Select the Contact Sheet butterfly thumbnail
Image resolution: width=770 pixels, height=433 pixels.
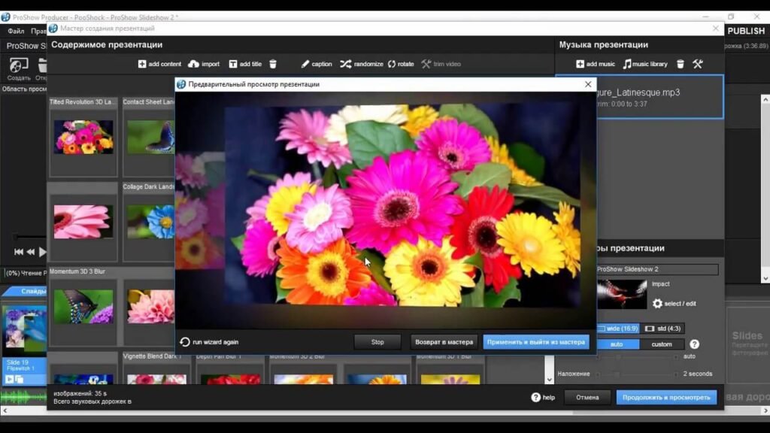click(150, 138)
